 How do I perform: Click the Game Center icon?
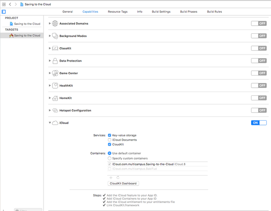55,73
